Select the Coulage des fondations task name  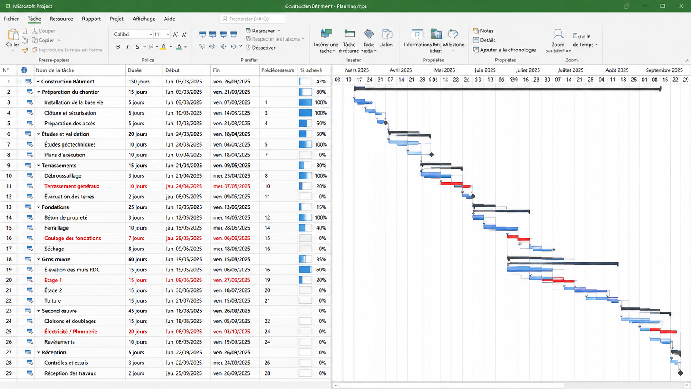(73, 238)
